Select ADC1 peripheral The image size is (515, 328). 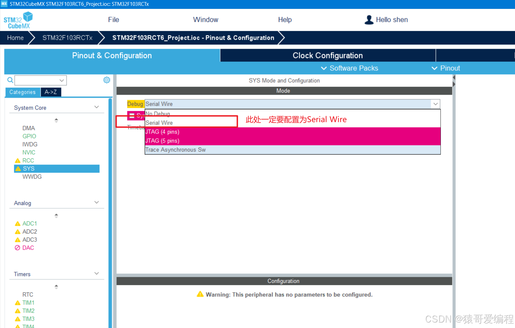tap(30, 223)
